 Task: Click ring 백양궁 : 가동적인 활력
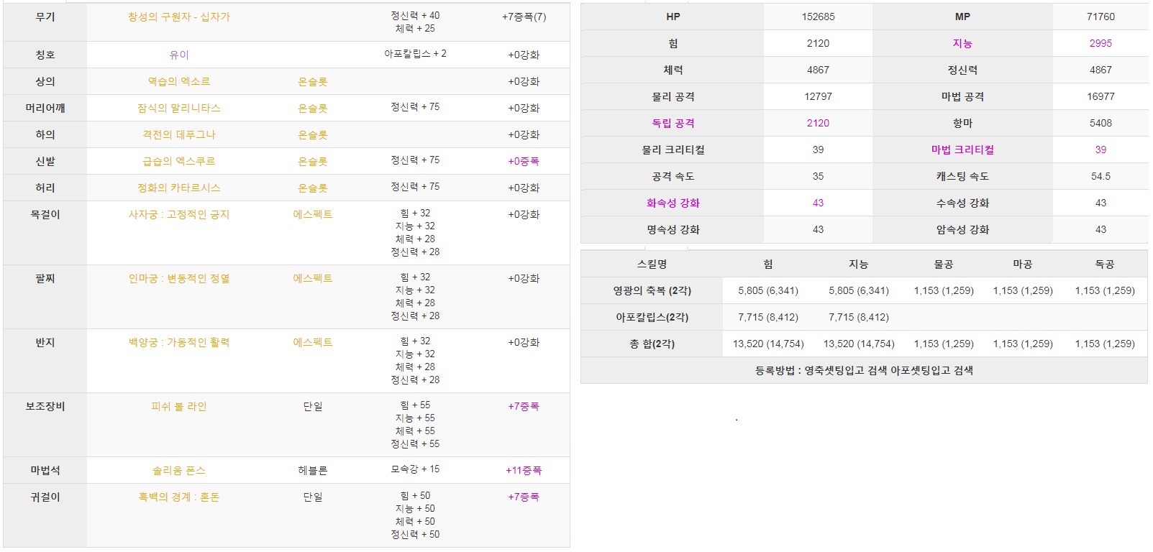[179, 342]
